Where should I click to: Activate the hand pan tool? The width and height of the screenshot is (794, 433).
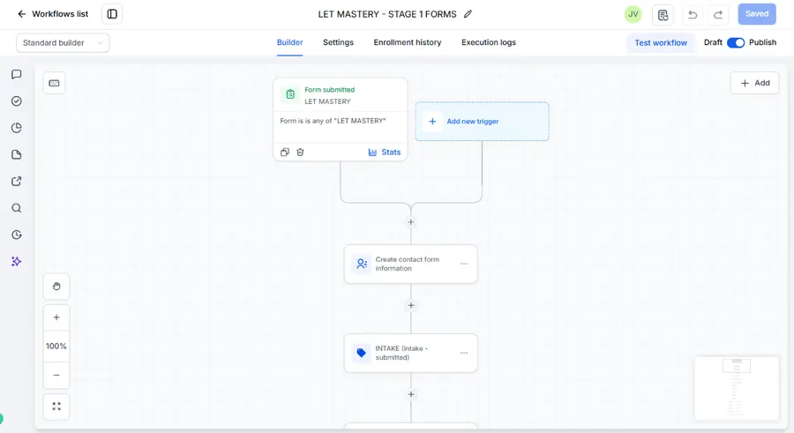(56, 287)
